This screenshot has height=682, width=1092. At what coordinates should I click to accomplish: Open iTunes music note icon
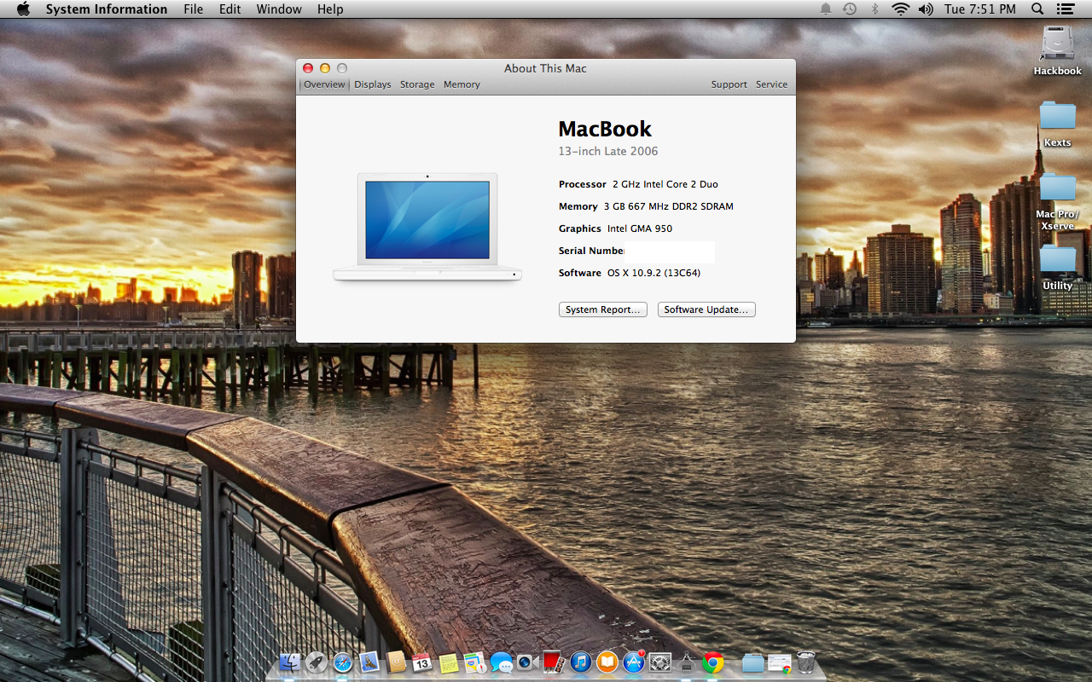click(x=581, y=662)
